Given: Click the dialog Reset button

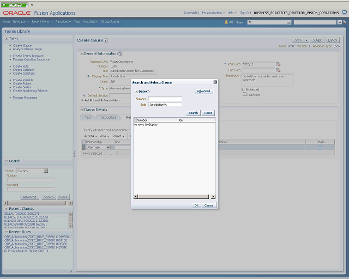Looking at the screenshot, I should pyautogui.click(x=208, y=113).
